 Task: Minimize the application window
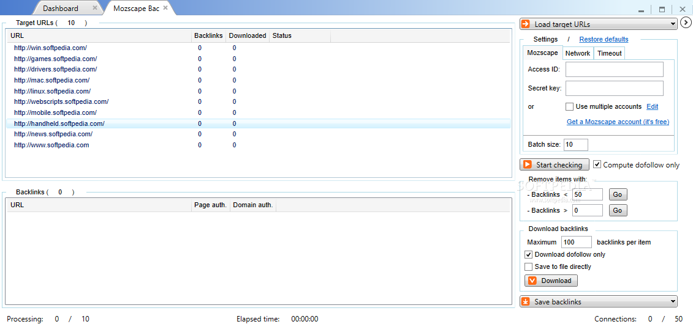coord(642,10)
